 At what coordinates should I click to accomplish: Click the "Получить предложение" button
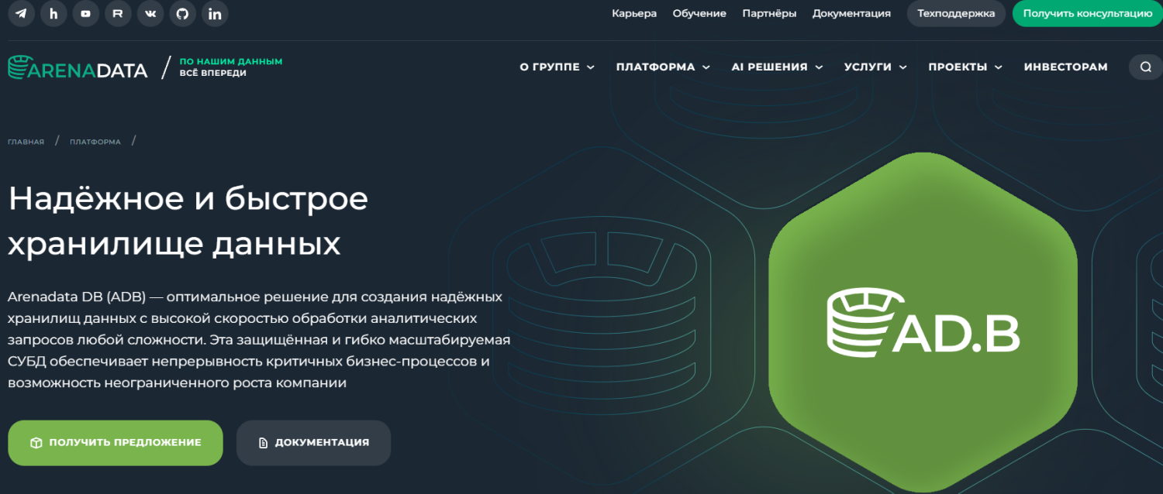116,443
